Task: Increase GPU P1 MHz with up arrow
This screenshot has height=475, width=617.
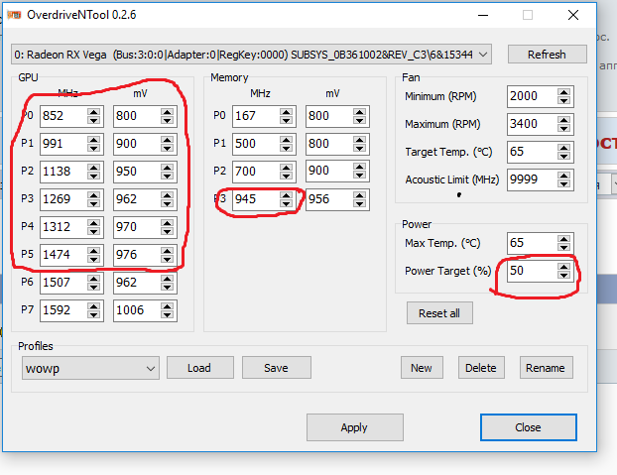Action: pos(93,139)
